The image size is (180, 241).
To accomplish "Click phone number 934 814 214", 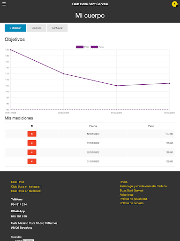I will (x=19, y=204).
